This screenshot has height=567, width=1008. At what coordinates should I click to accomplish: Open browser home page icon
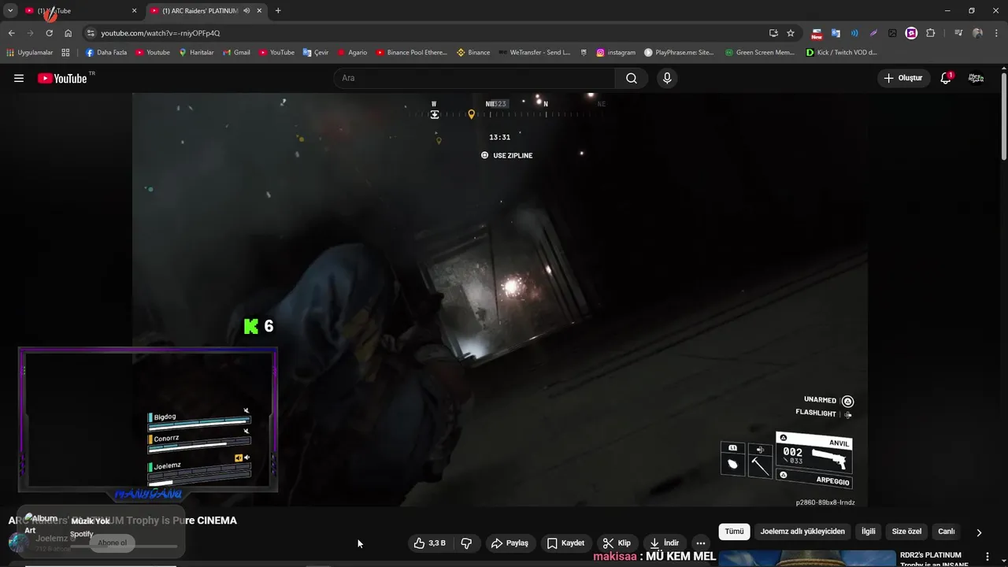tap(68, 33)
